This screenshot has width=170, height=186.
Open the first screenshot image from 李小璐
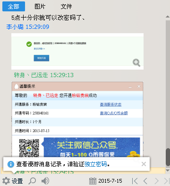point(77,51)
